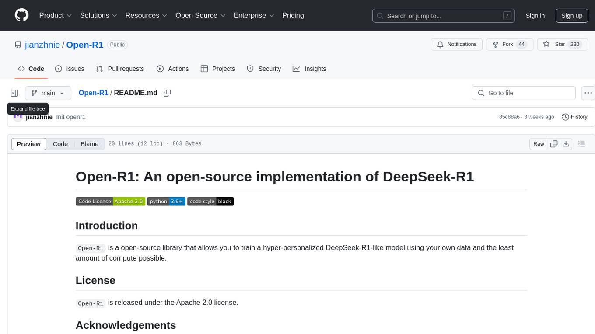Open the Open Source menu
Screen dimensions: 595x334
(x=200, y=16)
